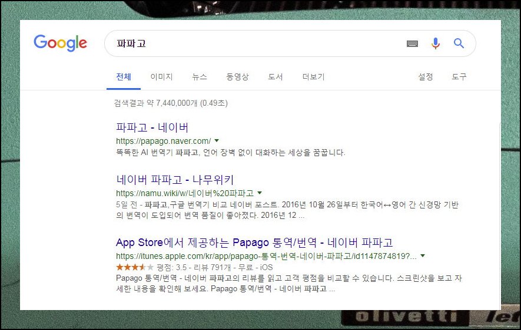Screen dimensions: 521x330
Task: Open the 도구 options
Action: (x=459, y=77)
